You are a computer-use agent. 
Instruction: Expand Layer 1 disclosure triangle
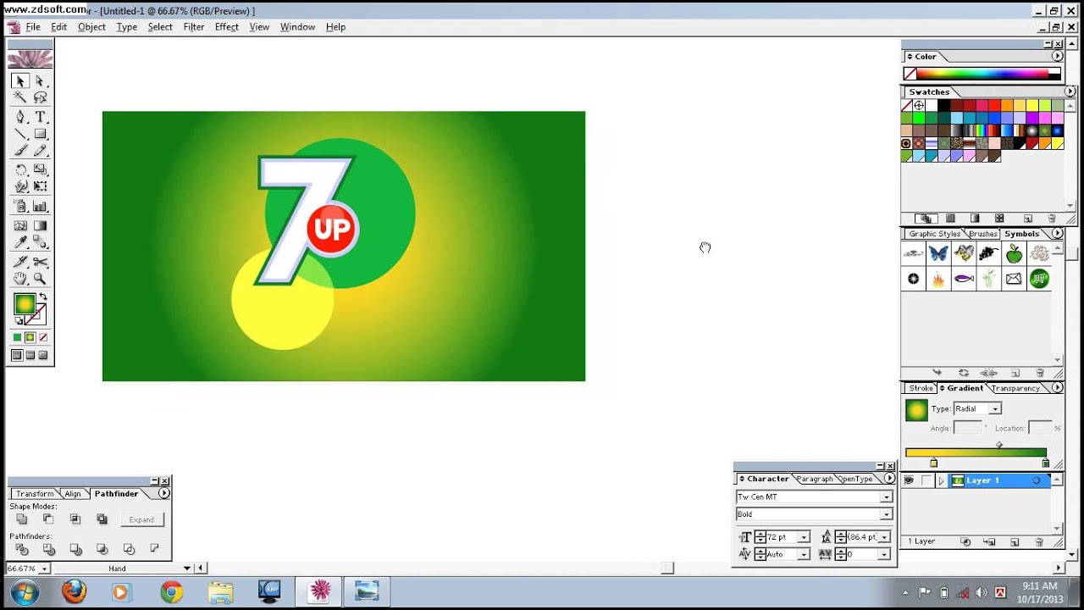[941, 480]
